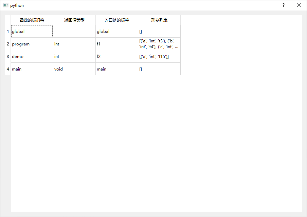Image resolution: width=307 pixels, height=217 pixels.
Task: Click the 'global' cell in identifier column
Action: [32, 31]
